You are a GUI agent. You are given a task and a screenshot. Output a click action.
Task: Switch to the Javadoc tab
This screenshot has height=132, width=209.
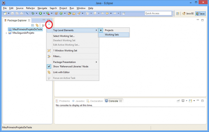point(78,101)
